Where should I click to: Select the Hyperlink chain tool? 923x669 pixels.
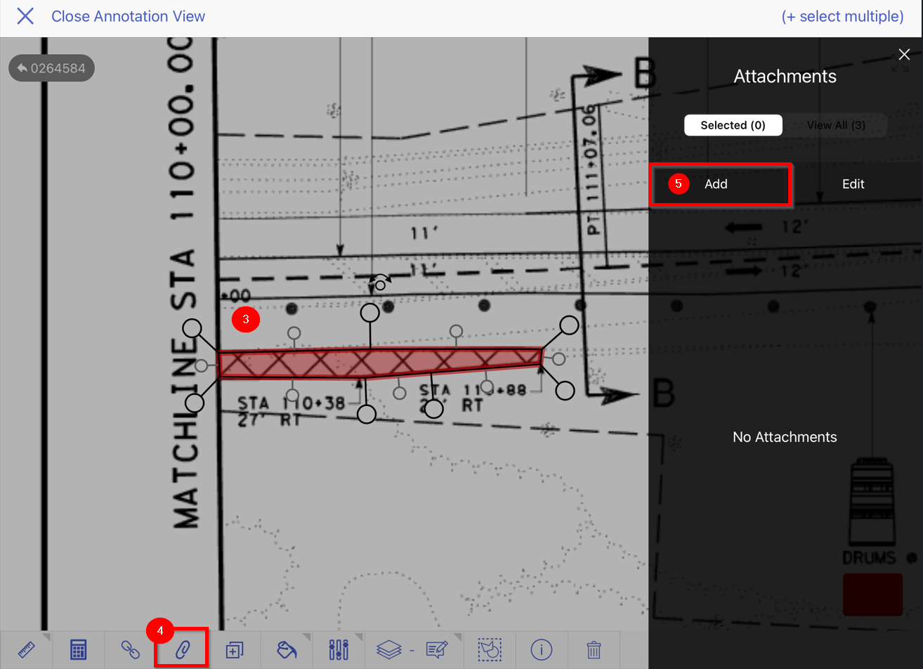[129, 649]
